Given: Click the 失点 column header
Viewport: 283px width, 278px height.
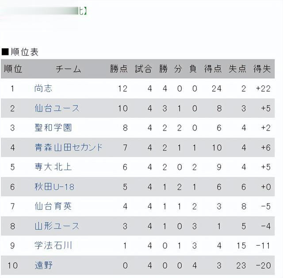Looking at the screenshot, I should (237, 69).
